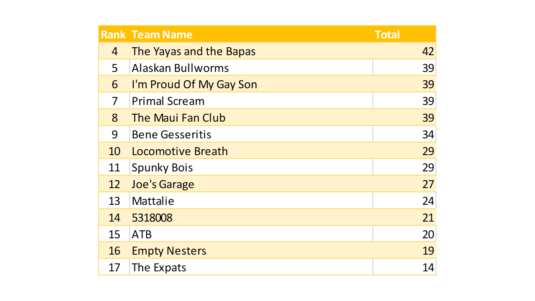Click I'm Proud Of My Gay Son
The image size is (535, 301).
click(x=194, y=84)
